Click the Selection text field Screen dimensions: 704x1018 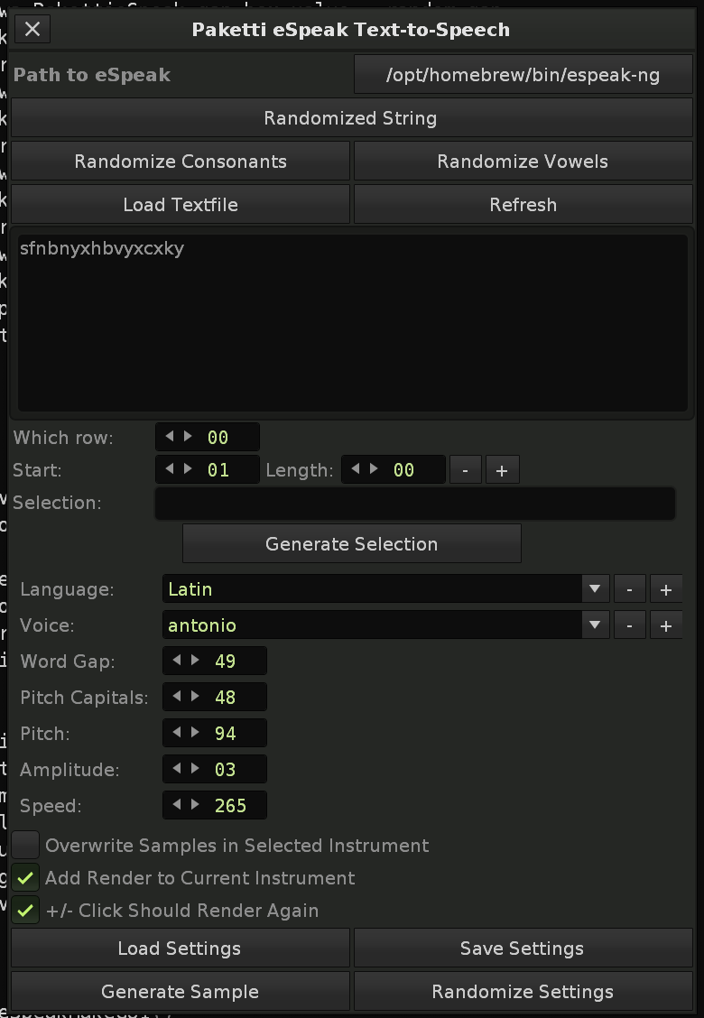tap(414, 504)
